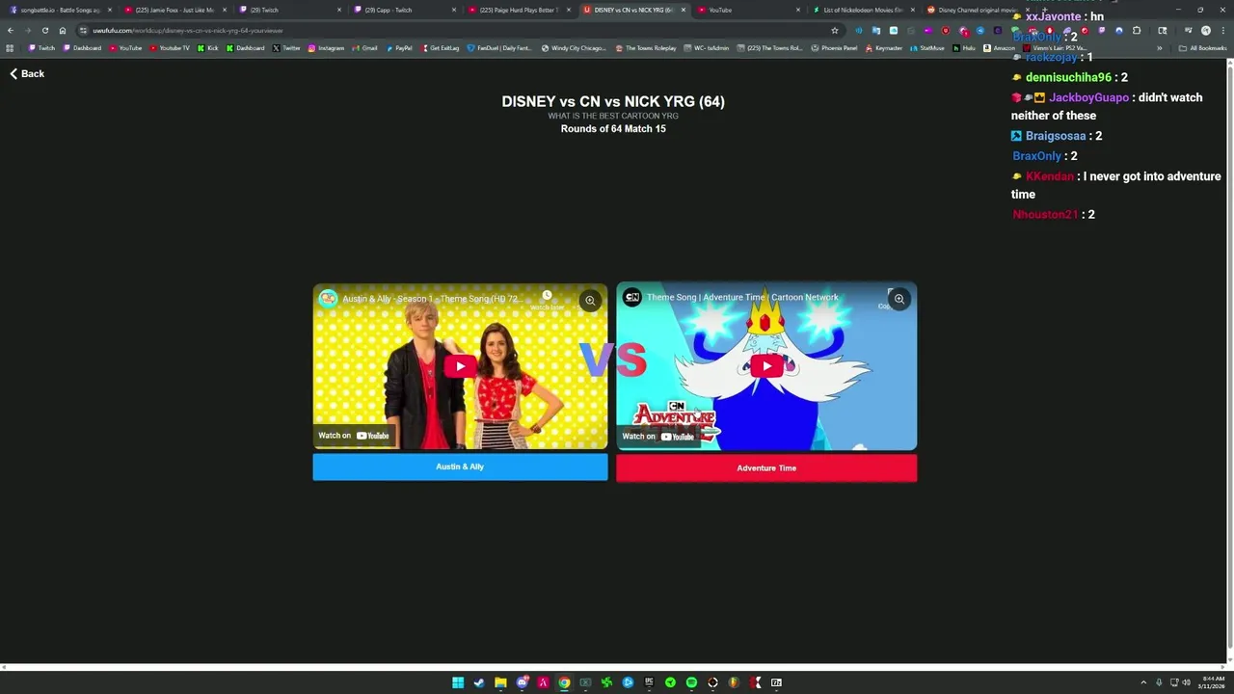Open Epic Games from the taskbar
Screen dimensions: 1234x694
pos(649,682)
